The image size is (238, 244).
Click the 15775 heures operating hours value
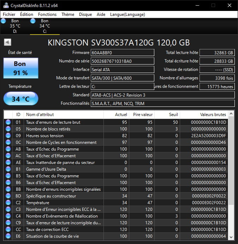tap(217, 86)
